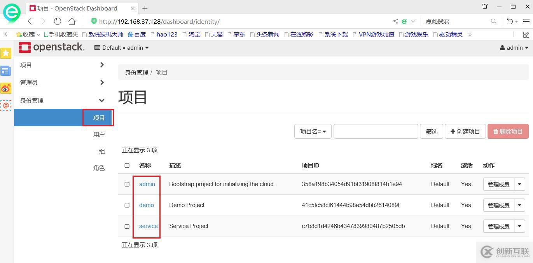Open the mail @ sidebar icon

(x=6, y=105)
